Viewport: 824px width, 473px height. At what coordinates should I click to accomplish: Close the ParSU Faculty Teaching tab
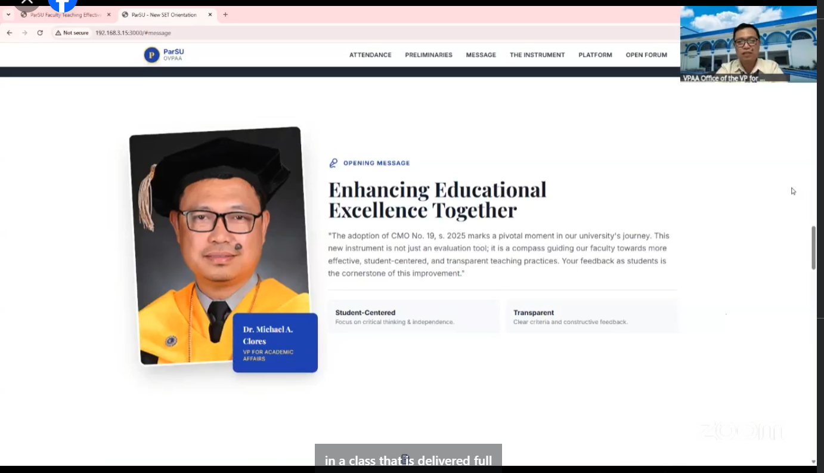tap(109, 15)
